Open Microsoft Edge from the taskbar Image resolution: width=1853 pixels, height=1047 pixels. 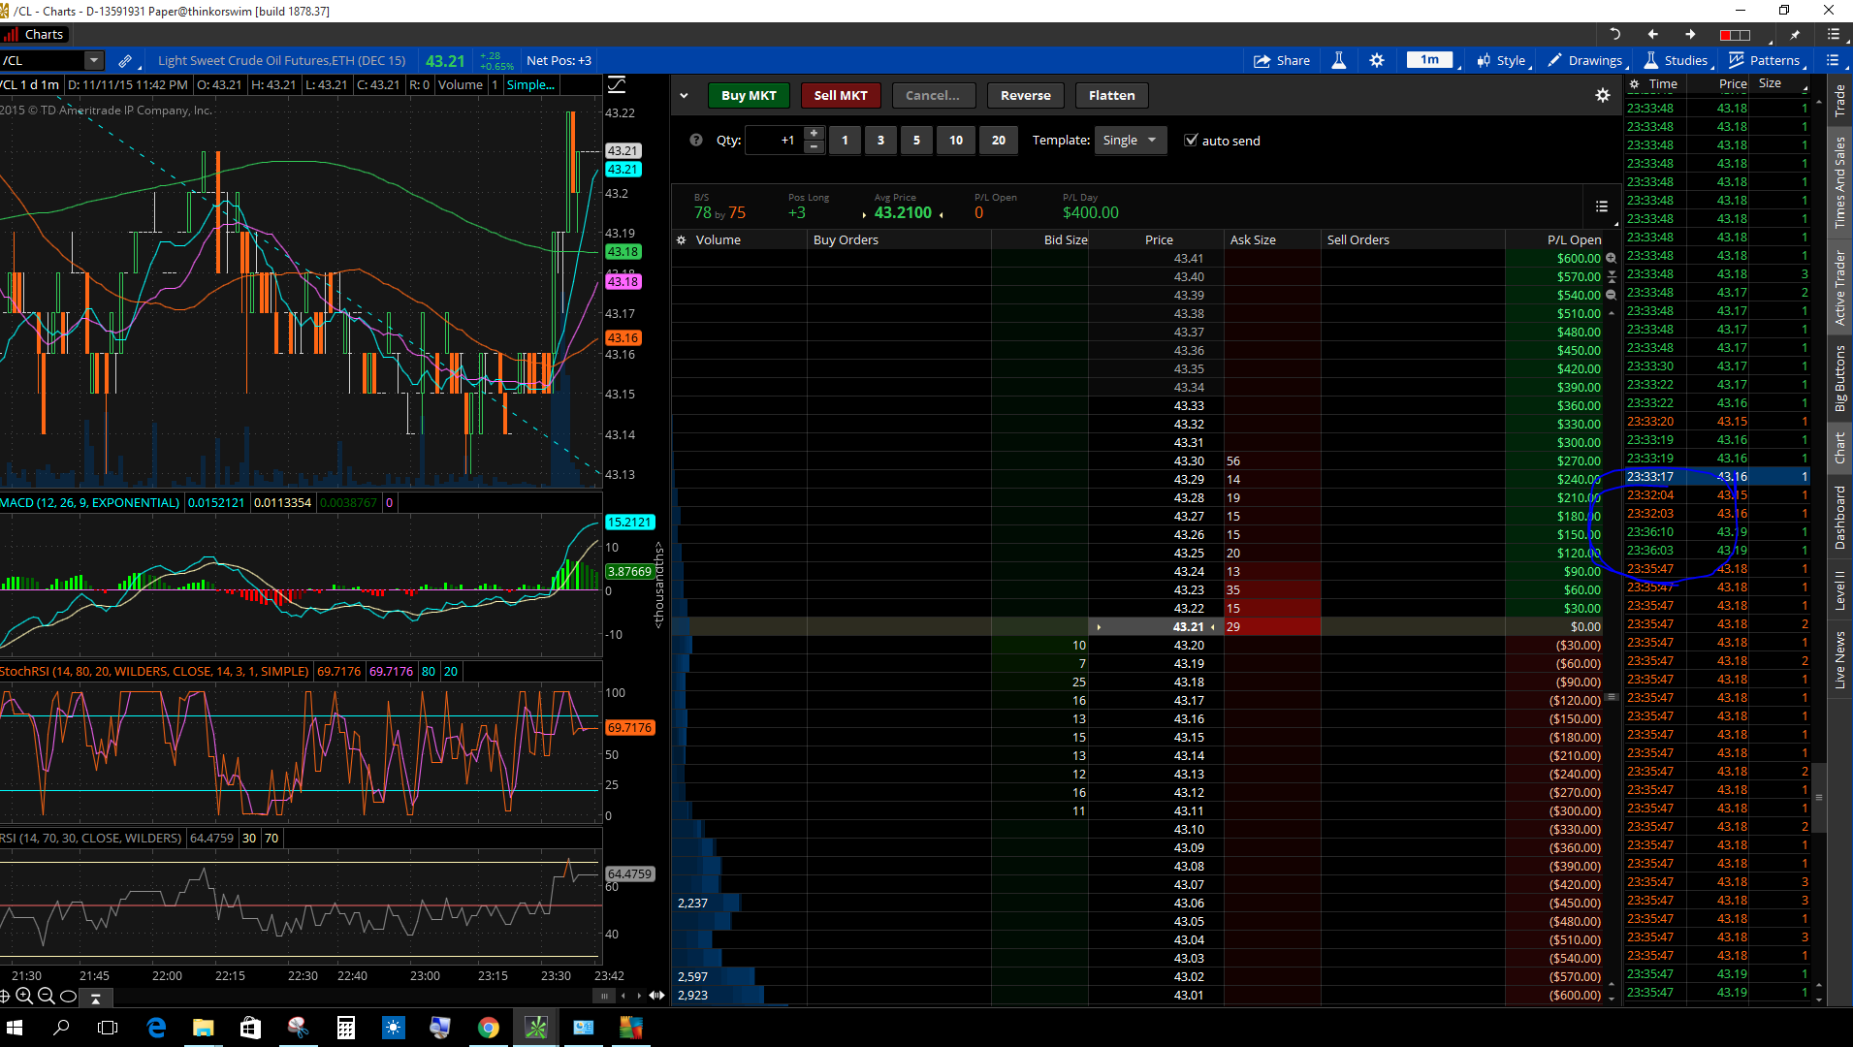tap(155, 1028)
